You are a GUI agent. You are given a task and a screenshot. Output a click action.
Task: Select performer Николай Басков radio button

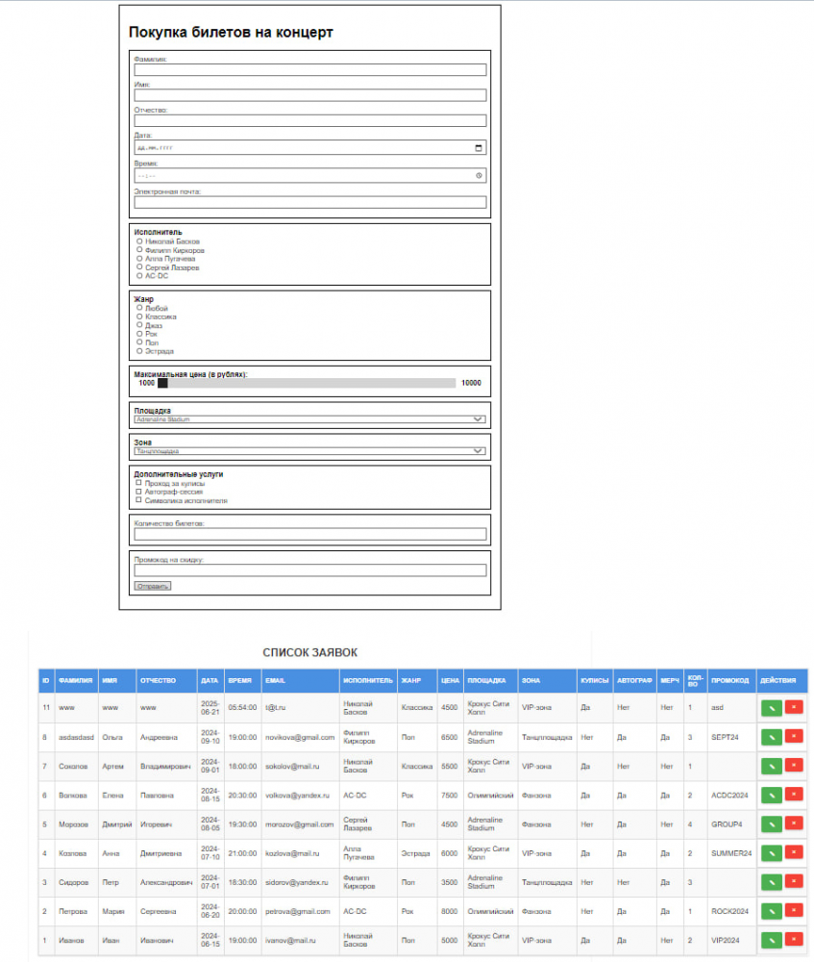139,241
